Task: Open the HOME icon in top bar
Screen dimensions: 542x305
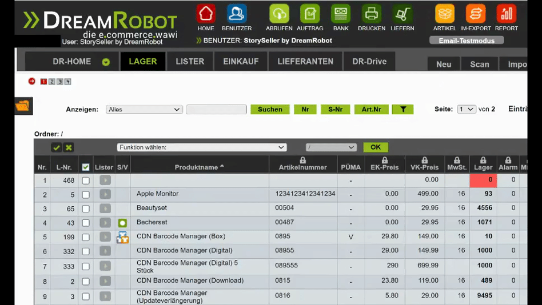Action: click(206, 14)
